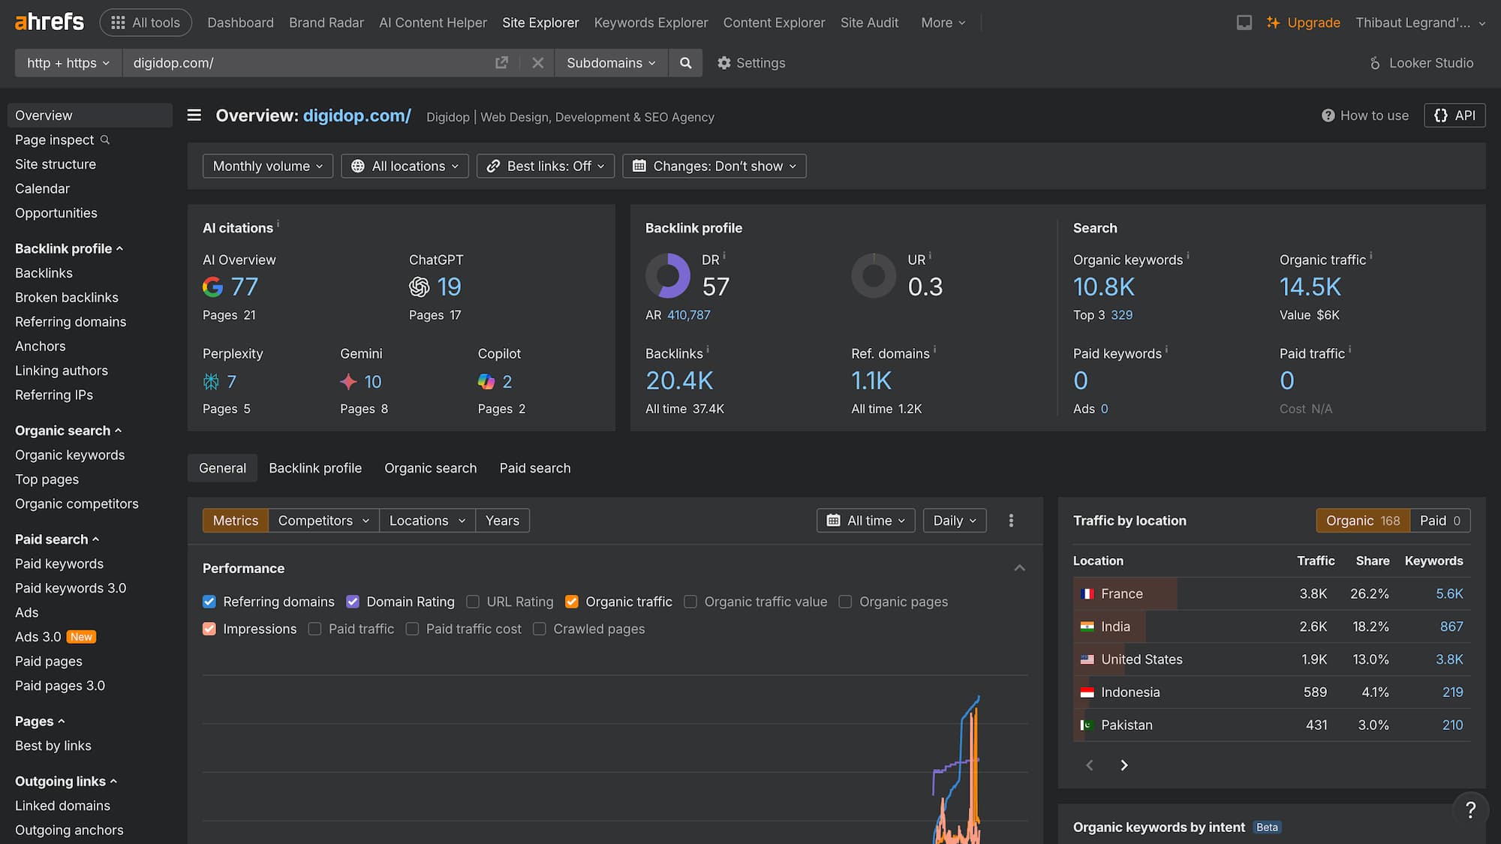Toggle the sidebar hamburger menu
This screenshot has height=844, width=1501.
click(x=194, y=116)
